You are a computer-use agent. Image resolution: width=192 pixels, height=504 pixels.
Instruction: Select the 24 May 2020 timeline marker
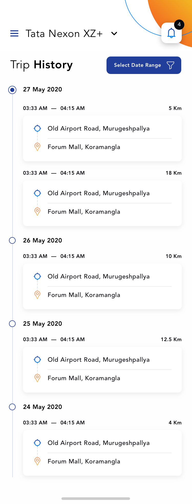coord(12,407)
